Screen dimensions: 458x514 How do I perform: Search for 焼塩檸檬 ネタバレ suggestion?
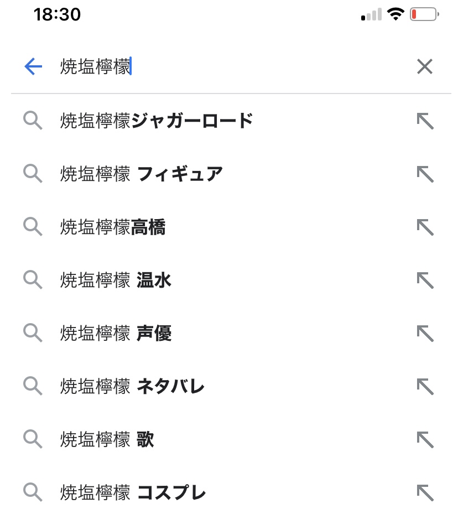pyautogui.click(x=132, y=386)
